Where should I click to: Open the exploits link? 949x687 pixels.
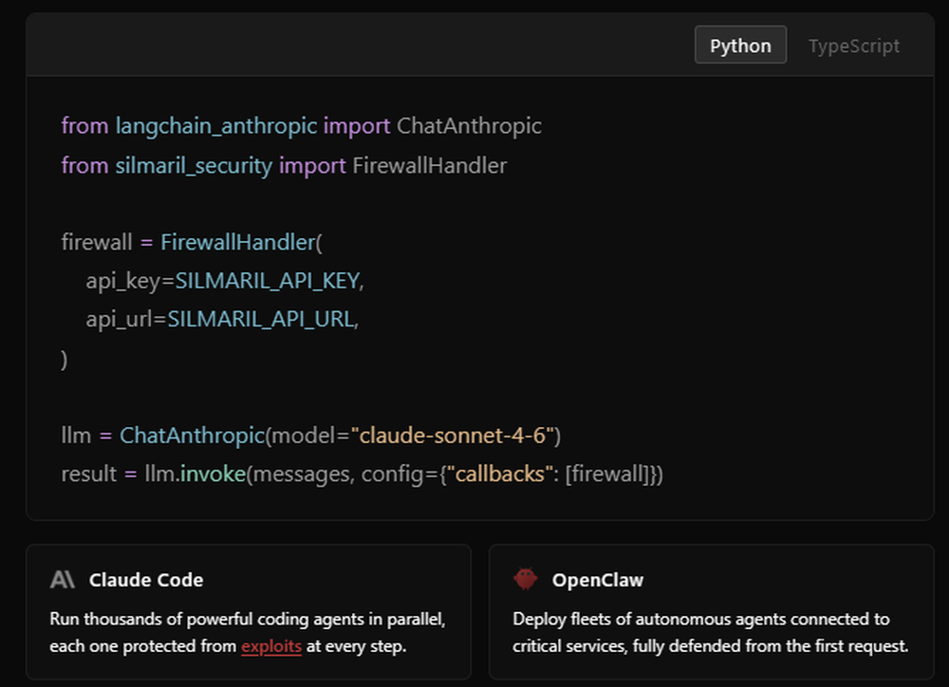pos(270,646)
